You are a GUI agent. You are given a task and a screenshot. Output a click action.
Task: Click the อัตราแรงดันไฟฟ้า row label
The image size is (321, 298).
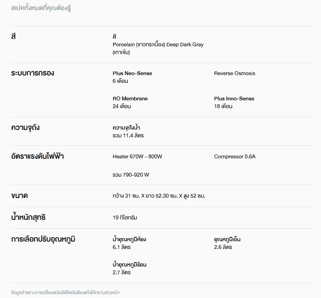point(37,156)
